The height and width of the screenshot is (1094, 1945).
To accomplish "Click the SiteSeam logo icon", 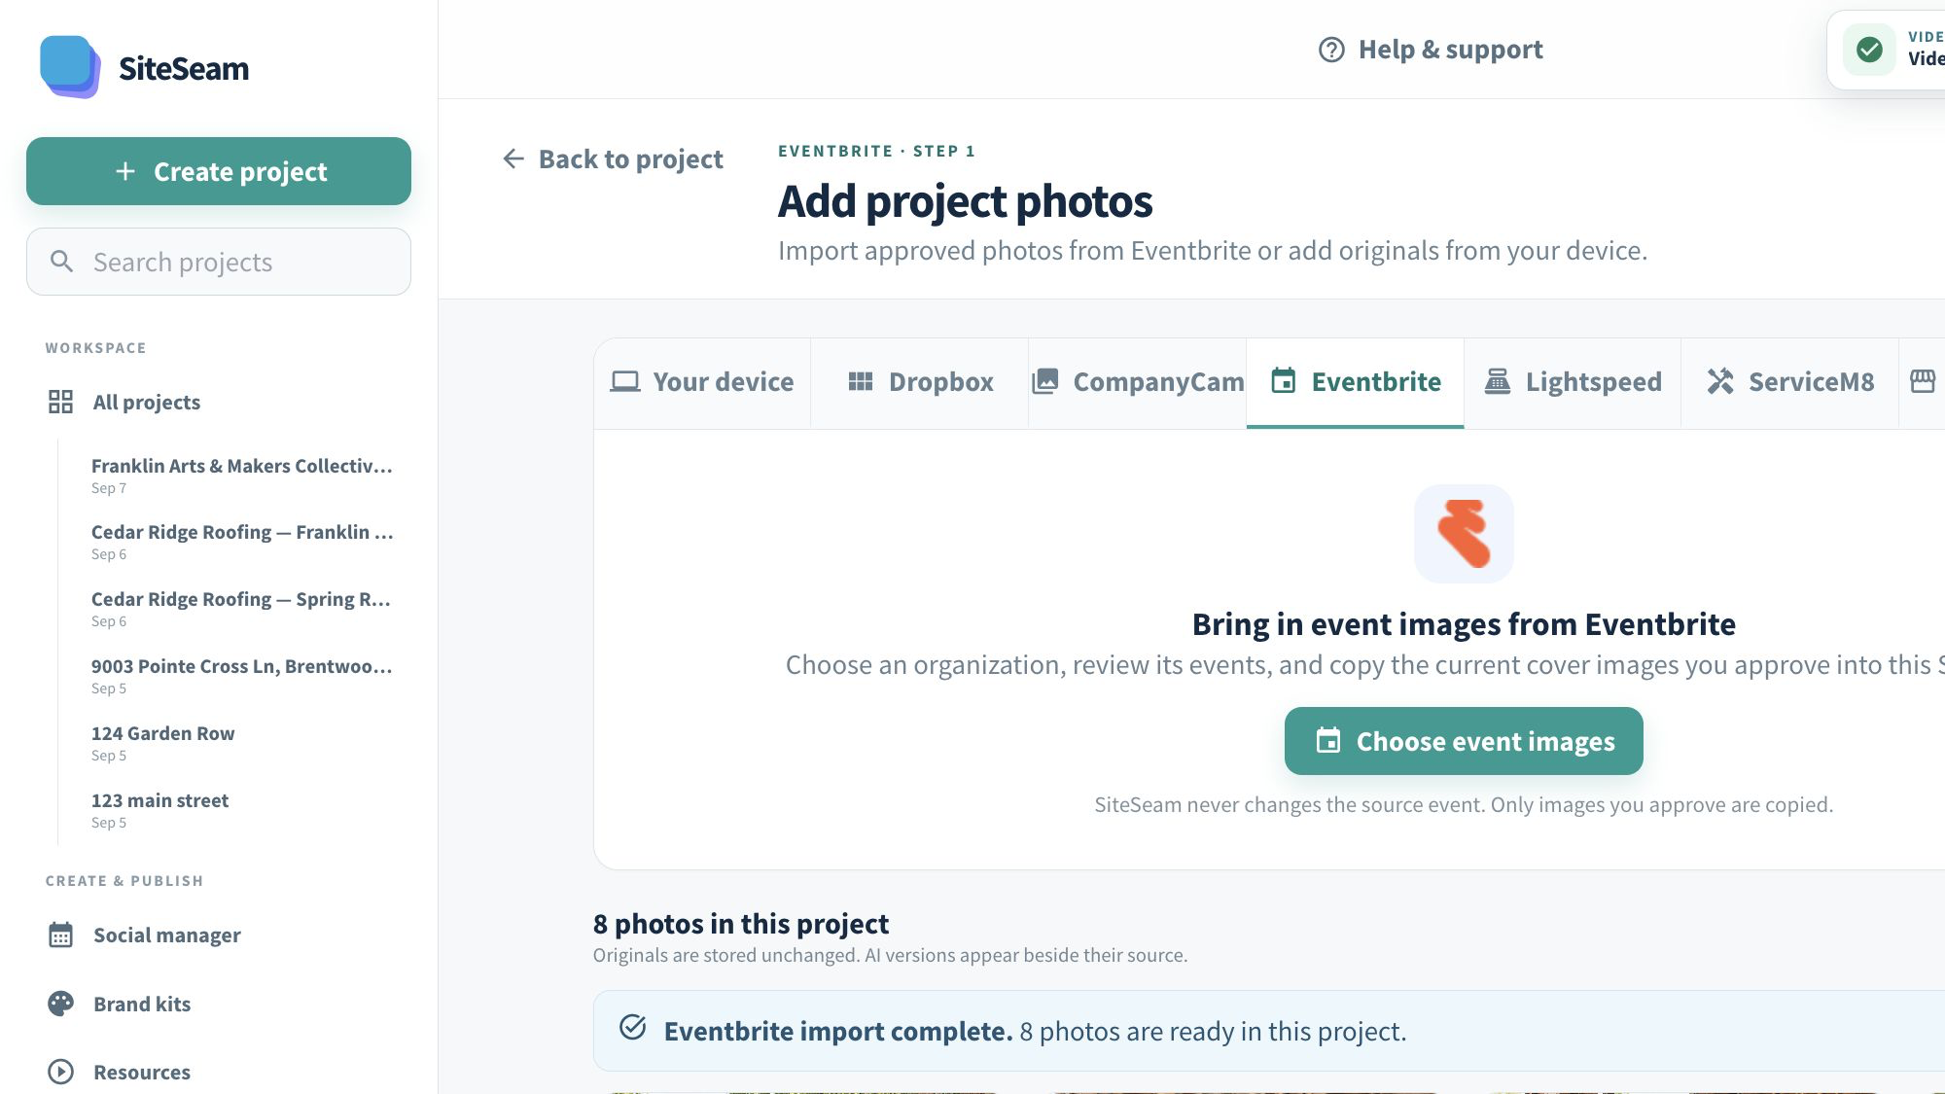I will 70,67.
